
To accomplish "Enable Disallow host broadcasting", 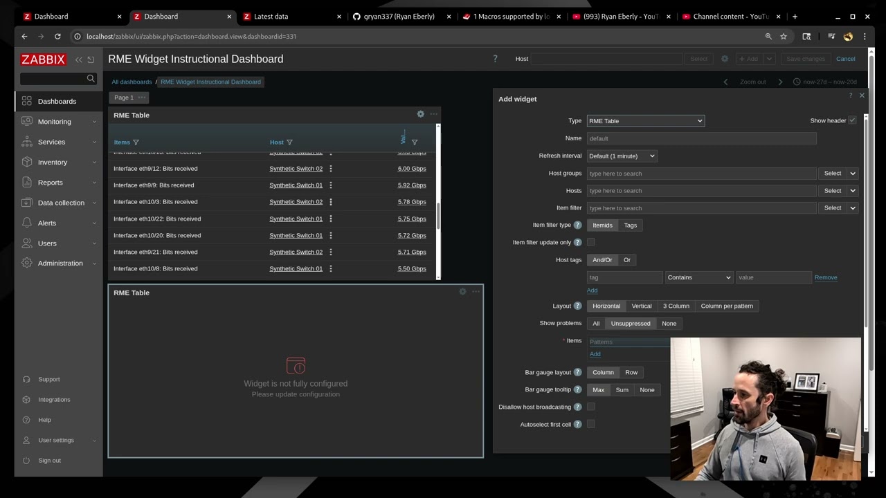I will click(x=590, y=407).
